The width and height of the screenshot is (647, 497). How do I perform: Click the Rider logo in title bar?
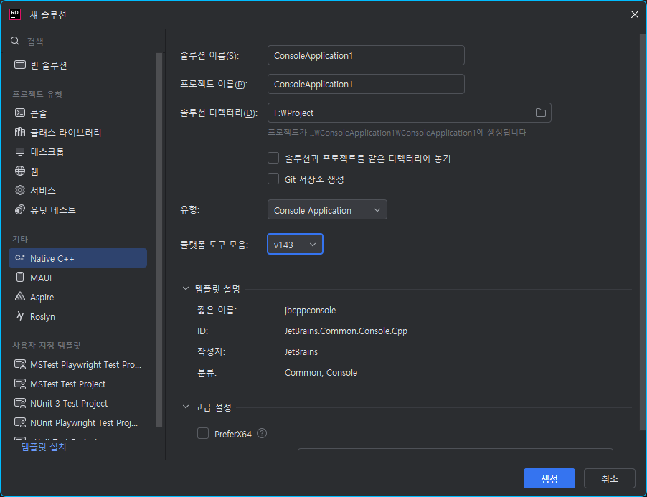click(15, 14)
